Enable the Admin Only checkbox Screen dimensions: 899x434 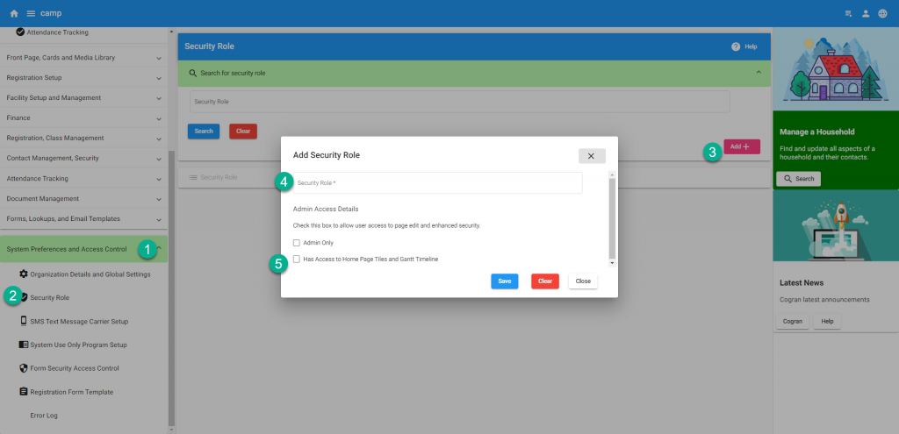coord(297,242)
